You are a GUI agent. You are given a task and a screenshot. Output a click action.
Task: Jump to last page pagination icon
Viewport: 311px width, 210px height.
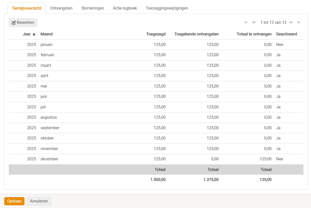[x=299, y=23]
